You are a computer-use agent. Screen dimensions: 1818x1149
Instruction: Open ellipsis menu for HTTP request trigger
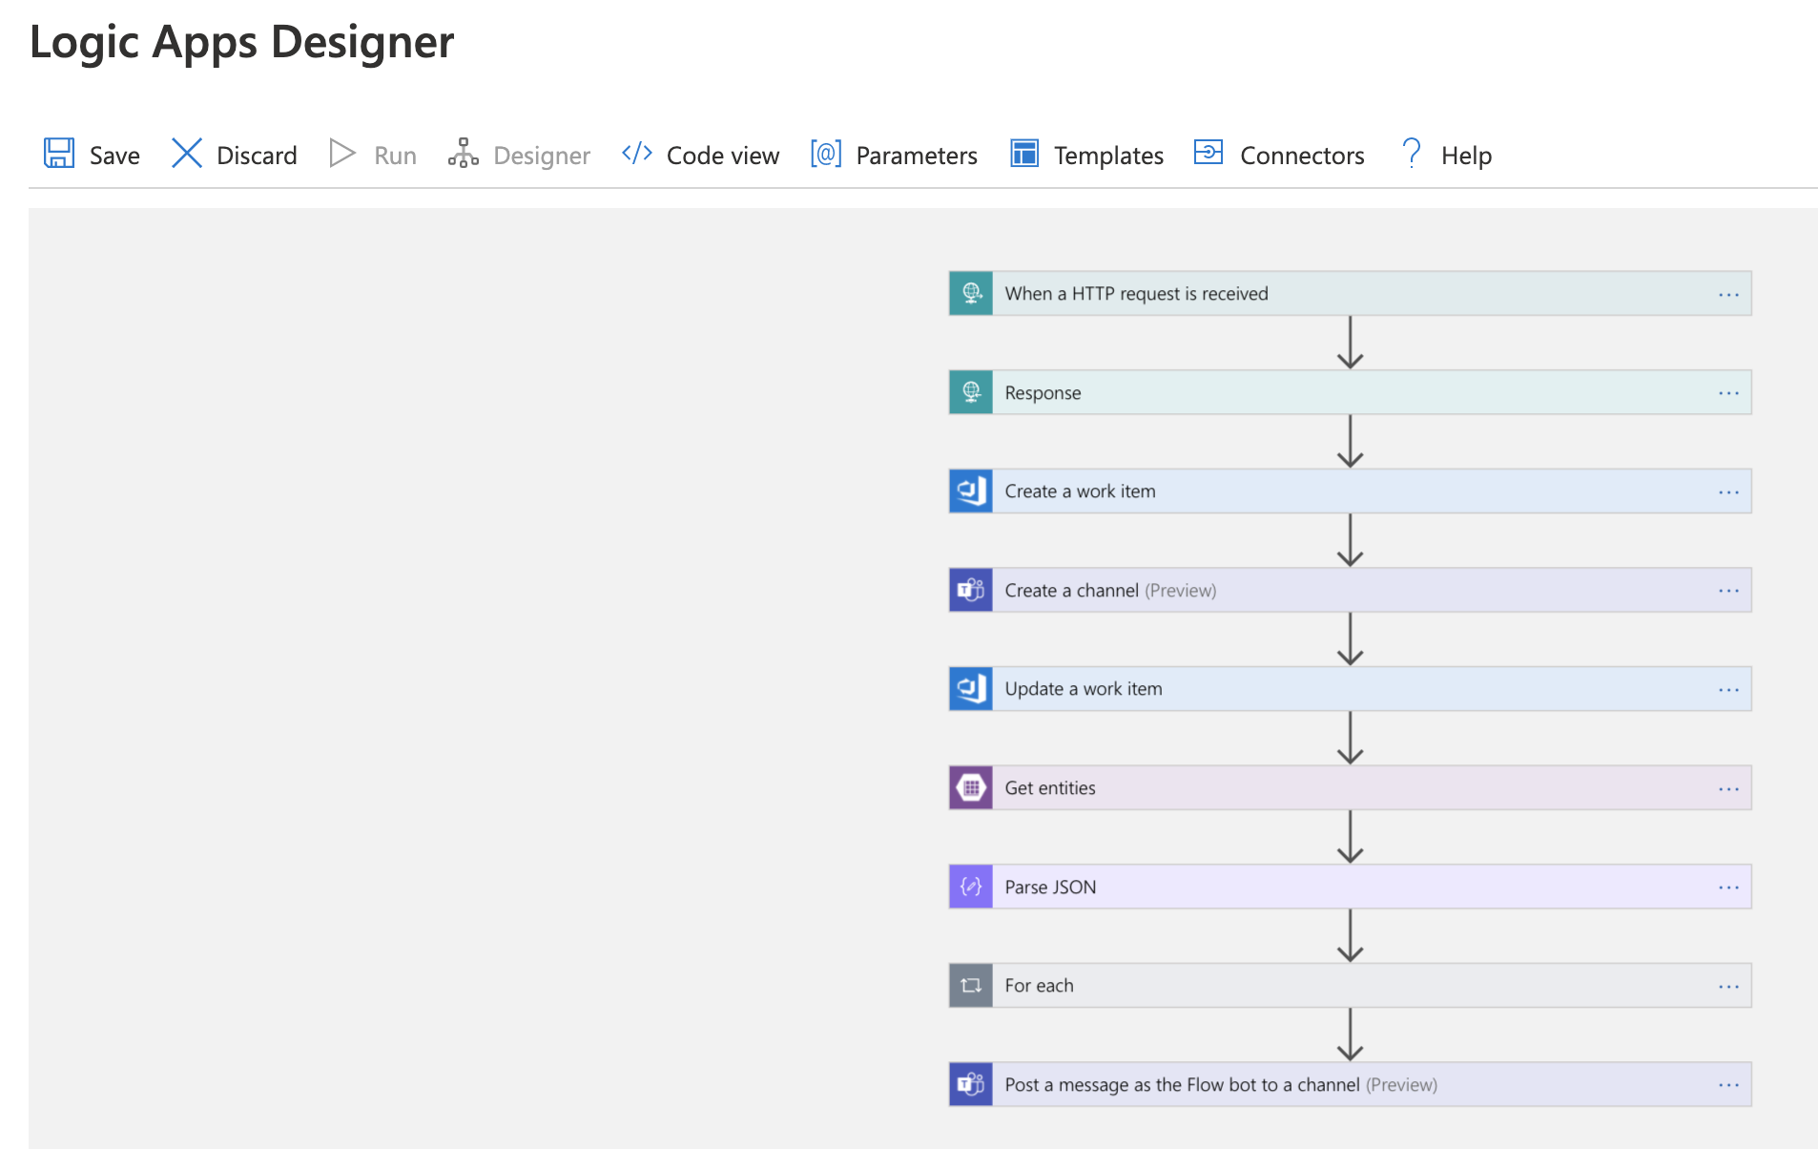[1728, 295]
